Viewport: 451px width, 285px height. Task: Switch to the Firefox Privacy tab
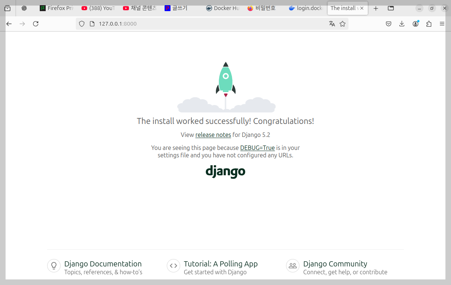coord(57,8)
